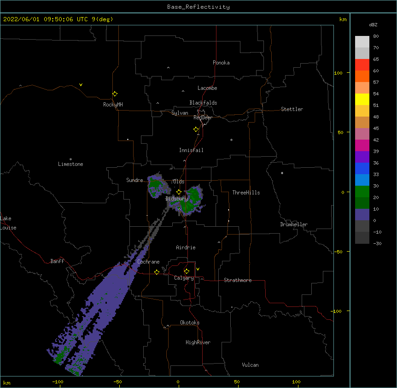Click the Okotoks label

190,323
